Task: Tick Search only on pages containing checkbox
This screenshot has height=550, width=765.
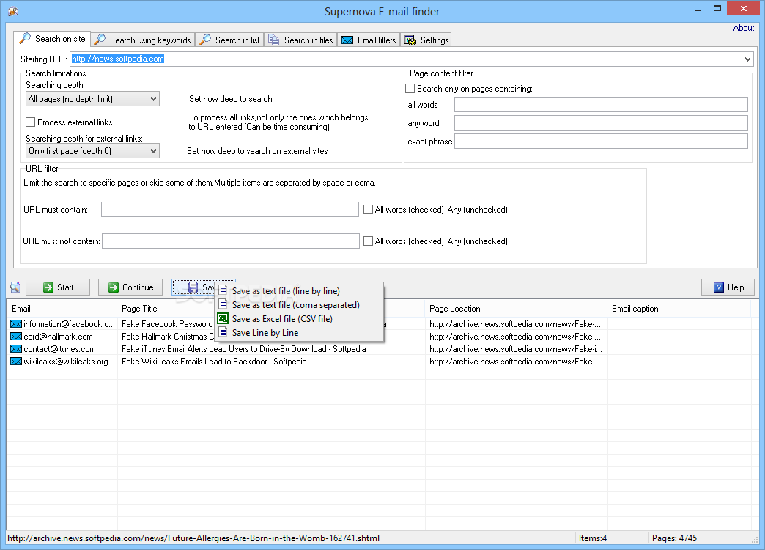Action: point(410,89)
